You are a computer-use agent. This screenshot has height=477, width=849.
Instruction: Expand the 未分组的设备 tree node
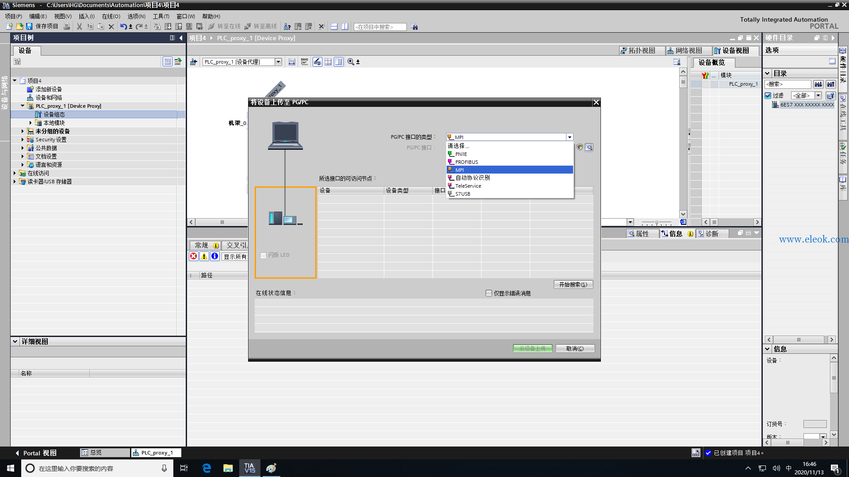tap(23, 131)
